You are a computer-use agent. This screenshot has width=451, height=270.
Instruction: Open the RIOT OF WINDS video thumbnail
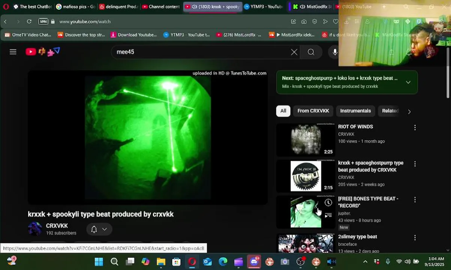click(306, 139)
